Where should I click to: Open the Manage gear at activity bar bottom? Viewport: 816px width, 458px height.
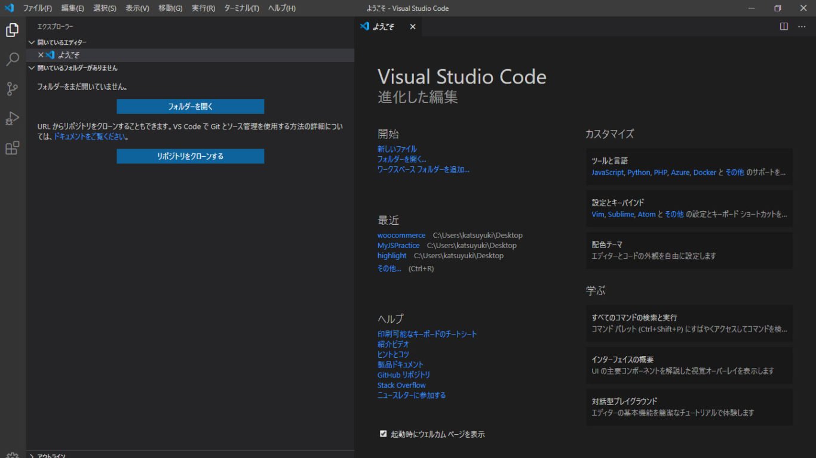tap(13, 454)
